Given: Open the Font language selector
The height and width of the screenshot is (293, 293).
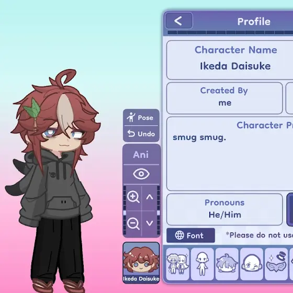Looking at the screenshot, I should tap(190, 235).
